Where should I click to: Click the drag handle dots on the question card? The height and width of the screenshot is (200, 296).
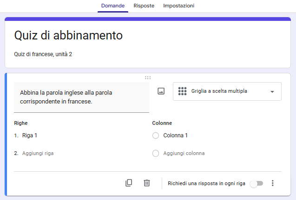(x=148, y=77)
